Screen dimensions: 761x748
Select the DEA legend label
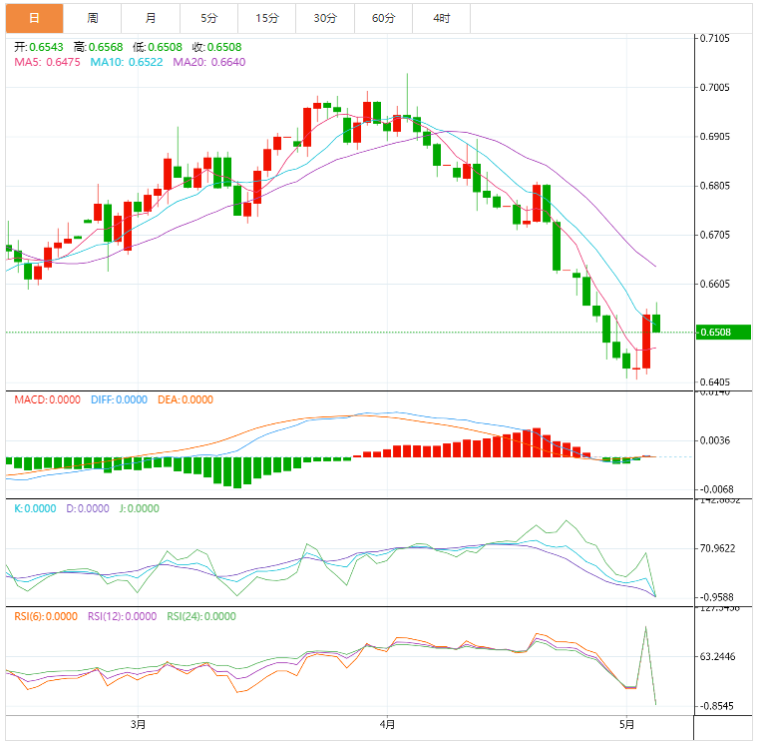coord(186,399)
